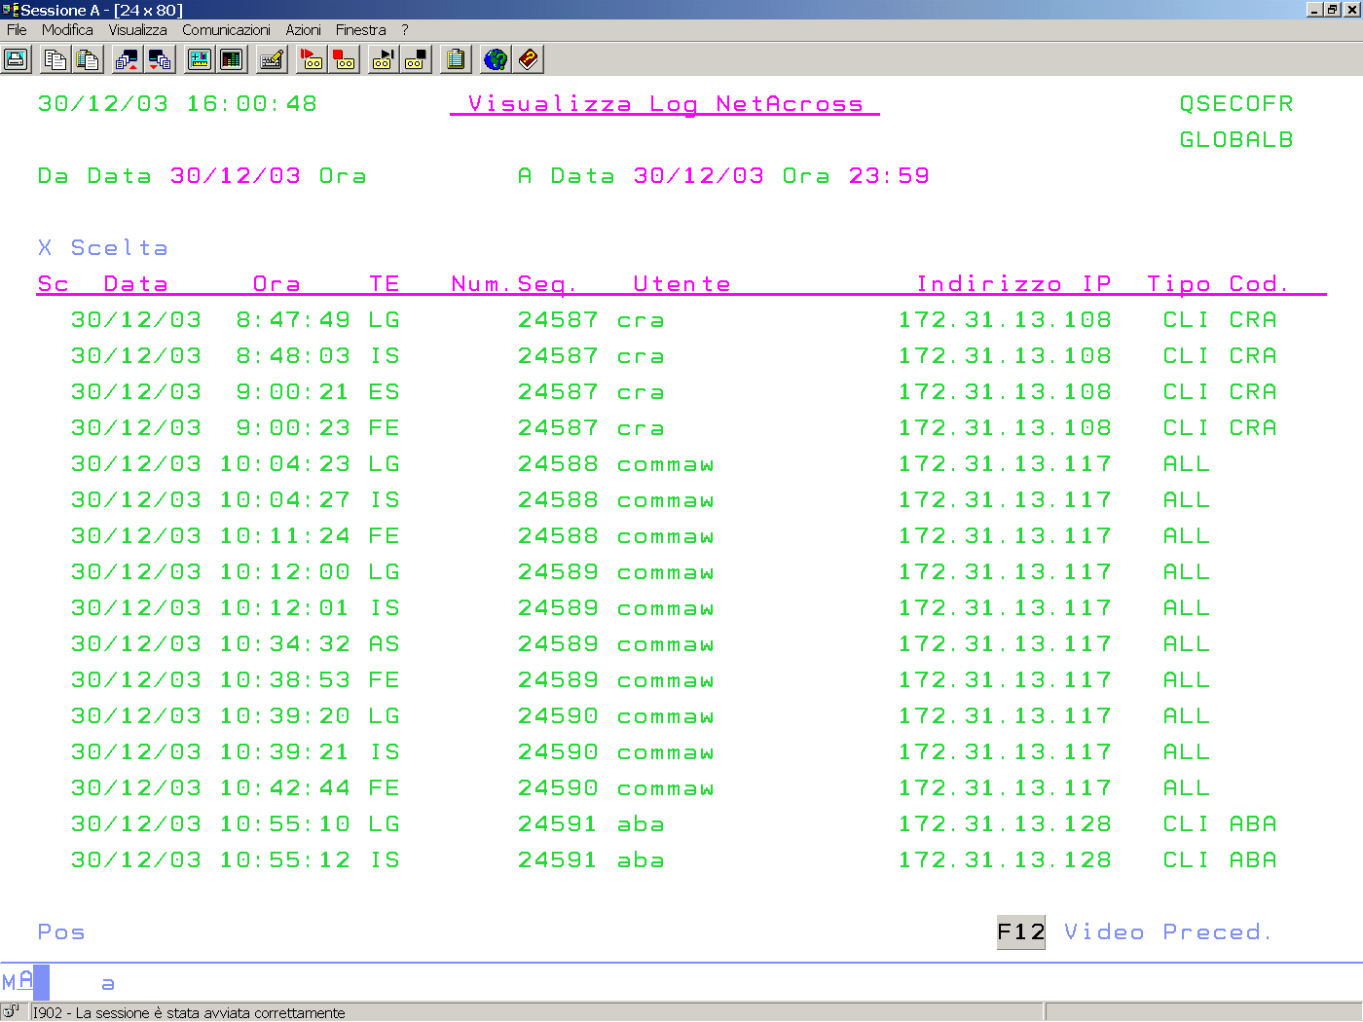Viewport: 1363px width, 1022px height.
Task: Click the A Ora 23:59 field
Action: pos(889,176)
